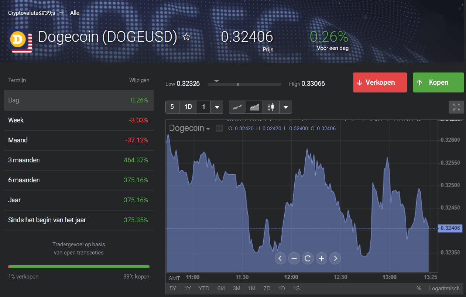Screen dimensions: 466x297
Task: Click the Low 0.32326 value
Action: (x=188, y=84)
